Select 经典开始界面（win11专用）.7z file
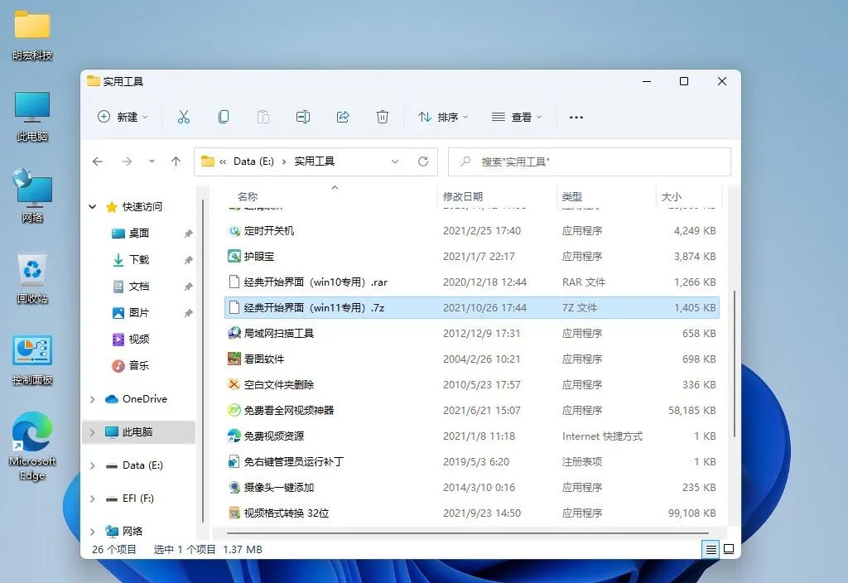The width and height of the screenshot is (848, 583). pyautogui.click(x=471, y=308)
